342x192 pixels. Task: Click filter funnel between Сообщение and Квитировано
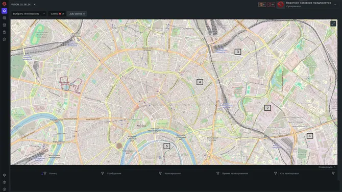coord(160,174)
